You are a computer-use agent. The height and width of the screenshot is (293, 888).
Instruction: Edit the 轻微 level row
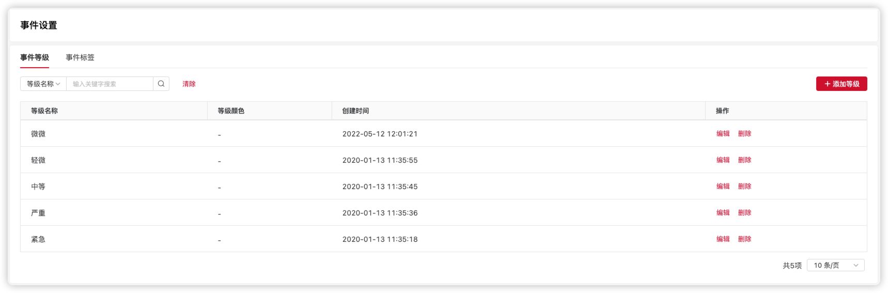(723, 160)
